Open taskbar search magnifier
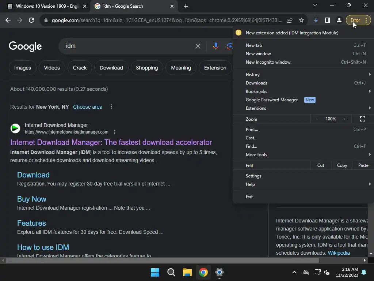This screenshot has height=281, width=374. point(171,272)
